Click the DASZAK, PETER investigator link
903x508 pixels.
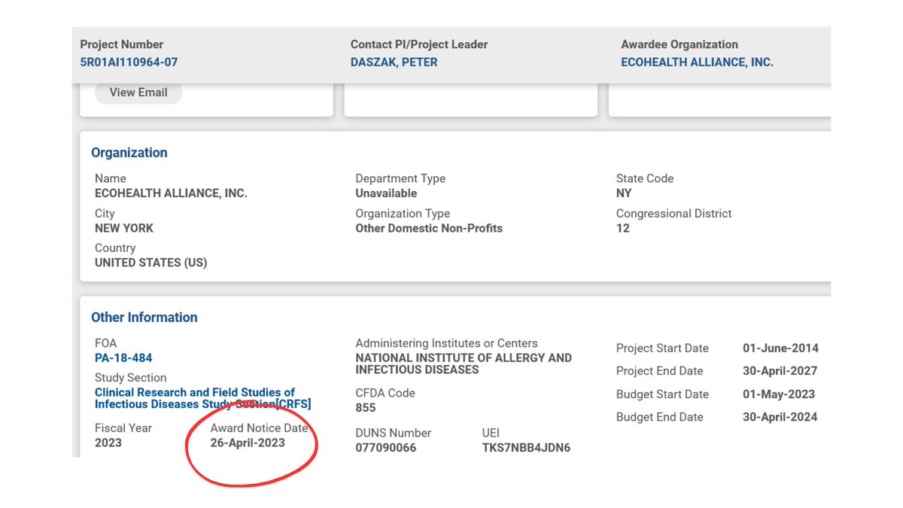(x=394, y=62)
